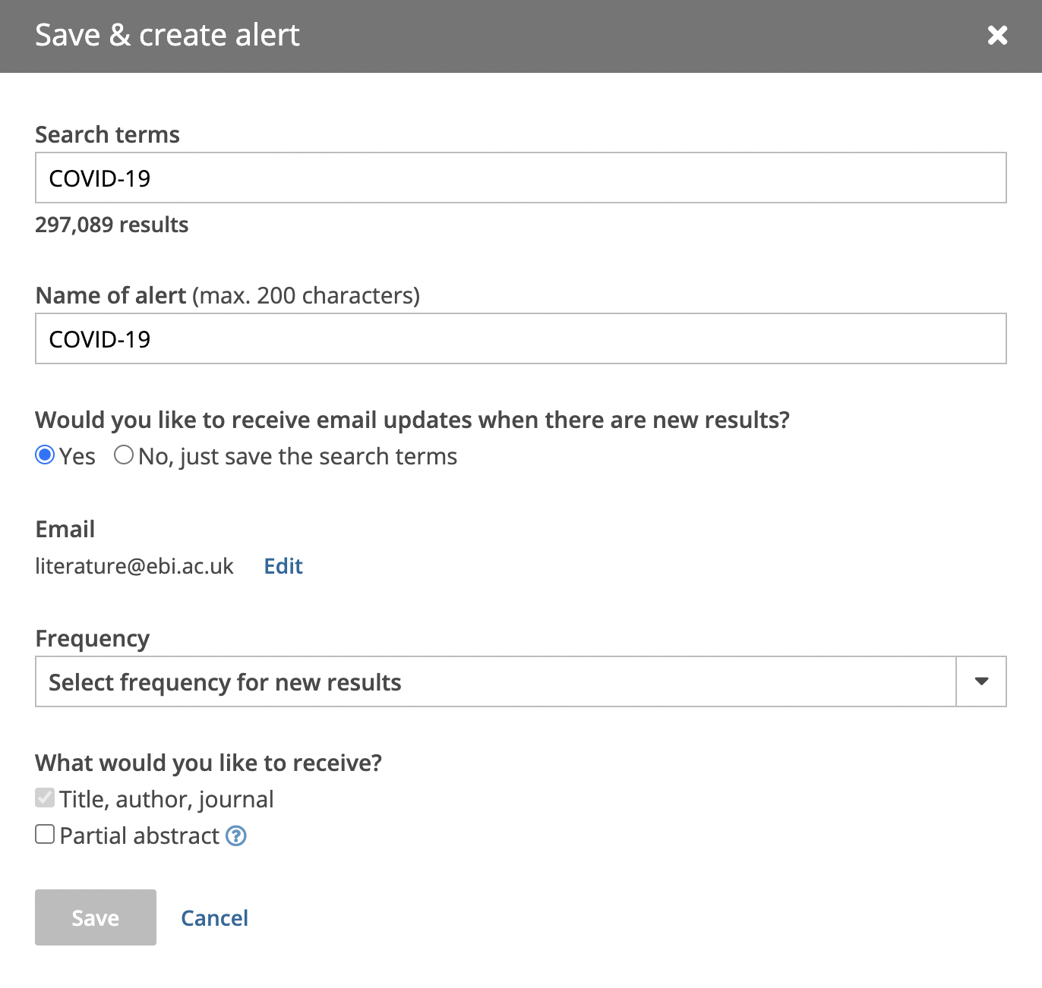Screen dimensions: 1042x988
Task: Enable the Partial abstract checkbox
Action: click(x=46, y=835)
